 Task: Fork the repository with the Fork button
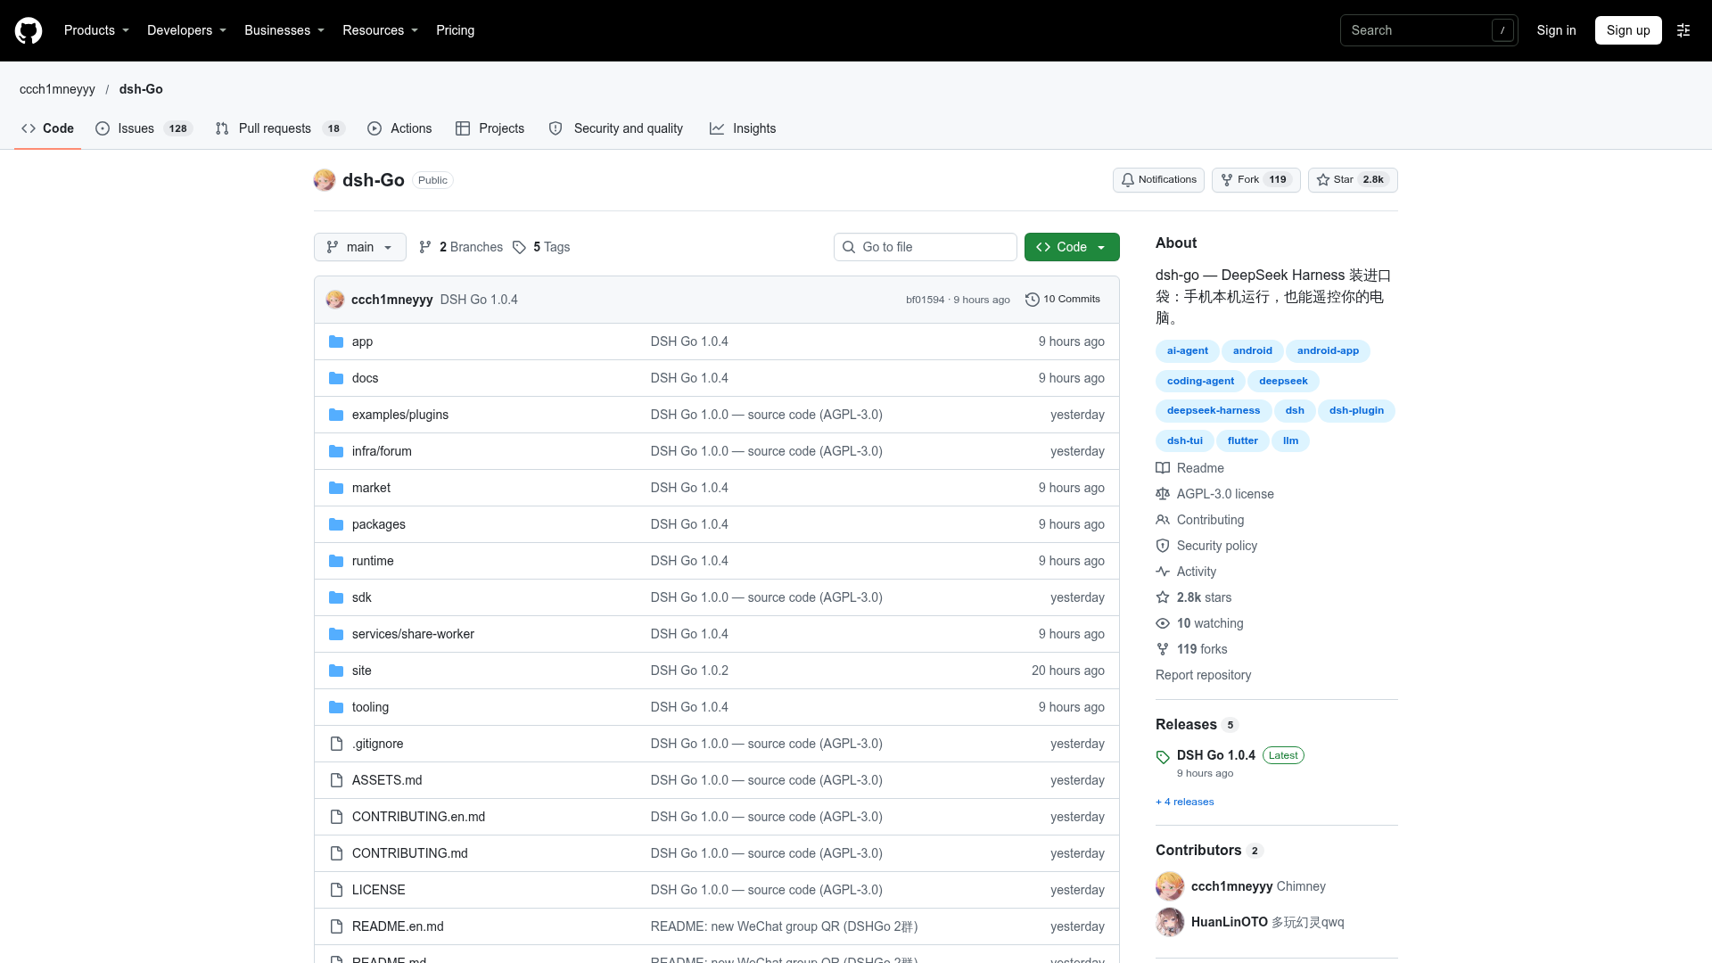pos(1255,180)
